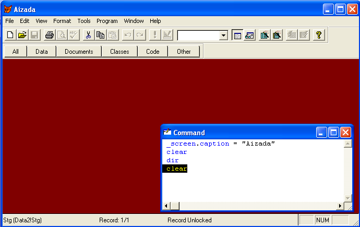Run the ABC spelling check icon
The image size is (360, 227).
pos(74,35)
